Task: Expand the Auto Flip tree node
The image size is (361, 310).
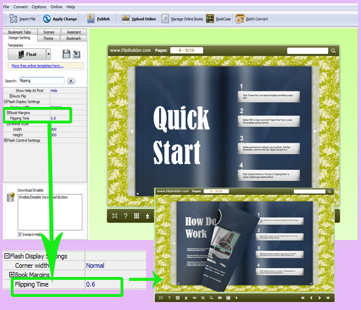Action: pyautogui.click(x=11, y=96)
